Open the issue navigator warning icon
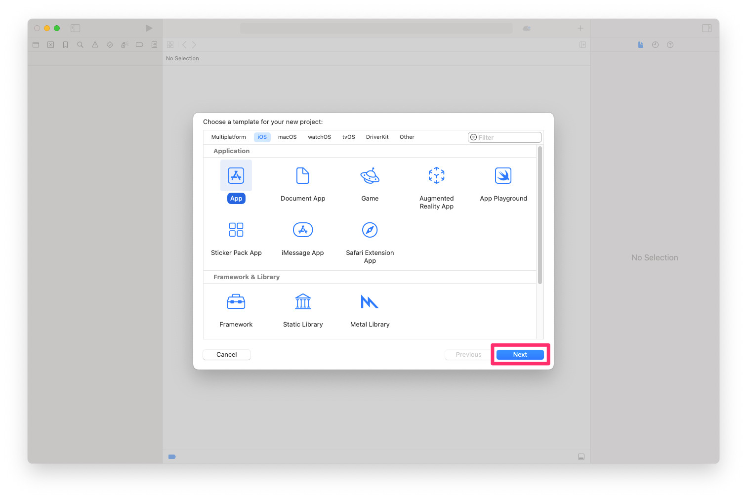 pyautogui.click(x=95, y=44)
